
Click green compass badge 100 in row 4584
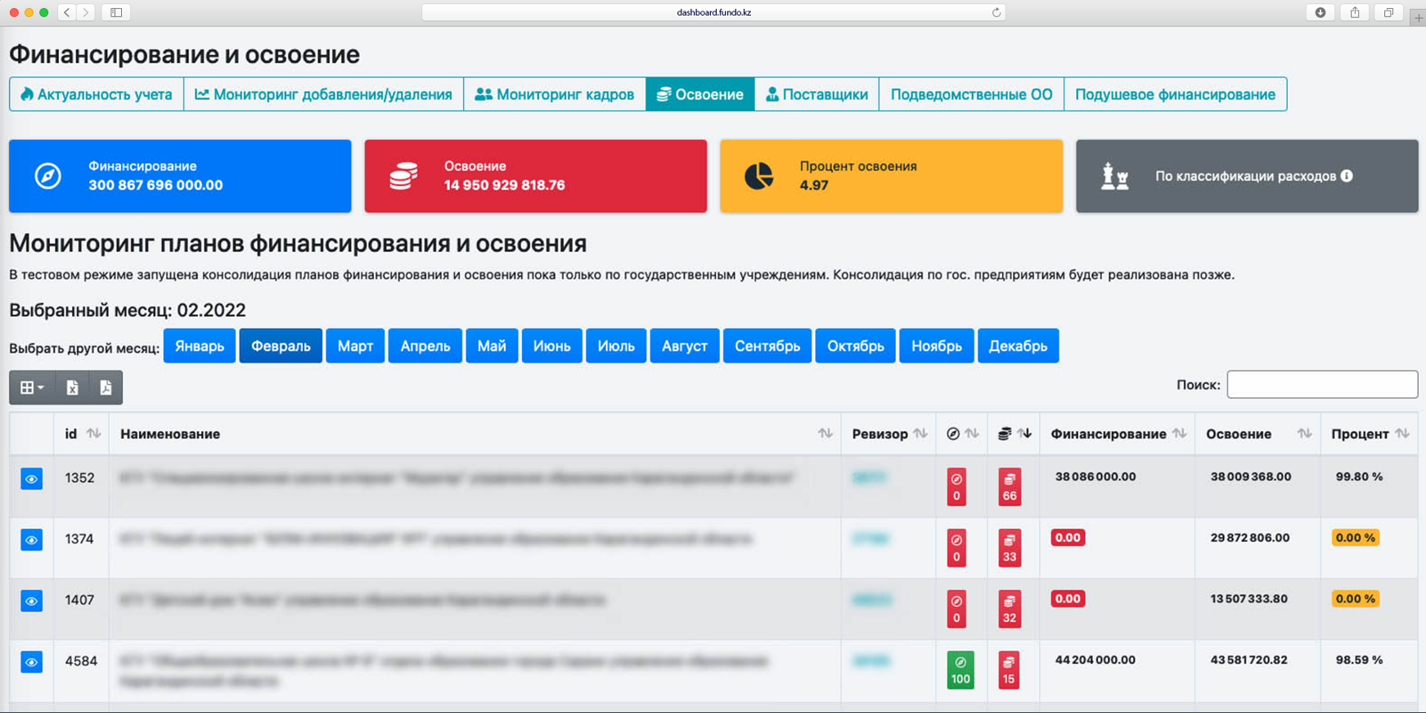(960, 670)
